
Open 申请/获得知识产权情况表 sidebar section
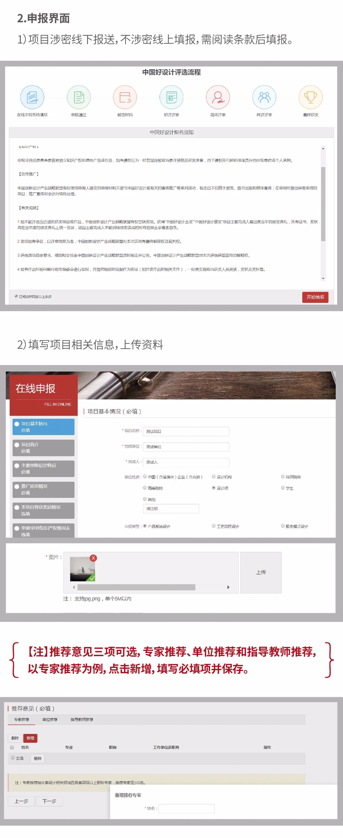tap(44, 530)
